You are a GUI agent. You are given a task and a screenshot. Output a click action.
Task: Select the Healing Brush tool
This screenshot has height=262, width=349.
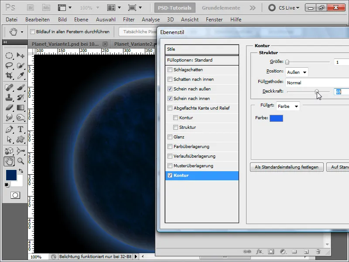[x=9, y=87]
